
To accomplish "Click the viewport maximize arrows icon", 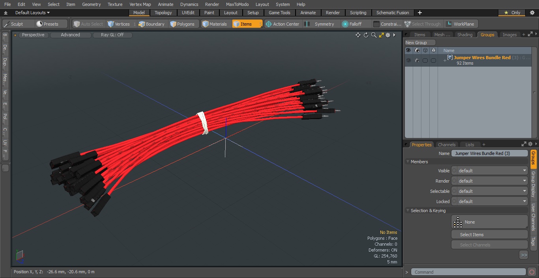I will (x=381, y=35).
